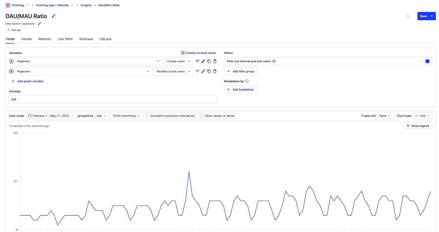Edit the description using its pencil icon
Viewport: 439px width, 232px height.
coord(40,24)
